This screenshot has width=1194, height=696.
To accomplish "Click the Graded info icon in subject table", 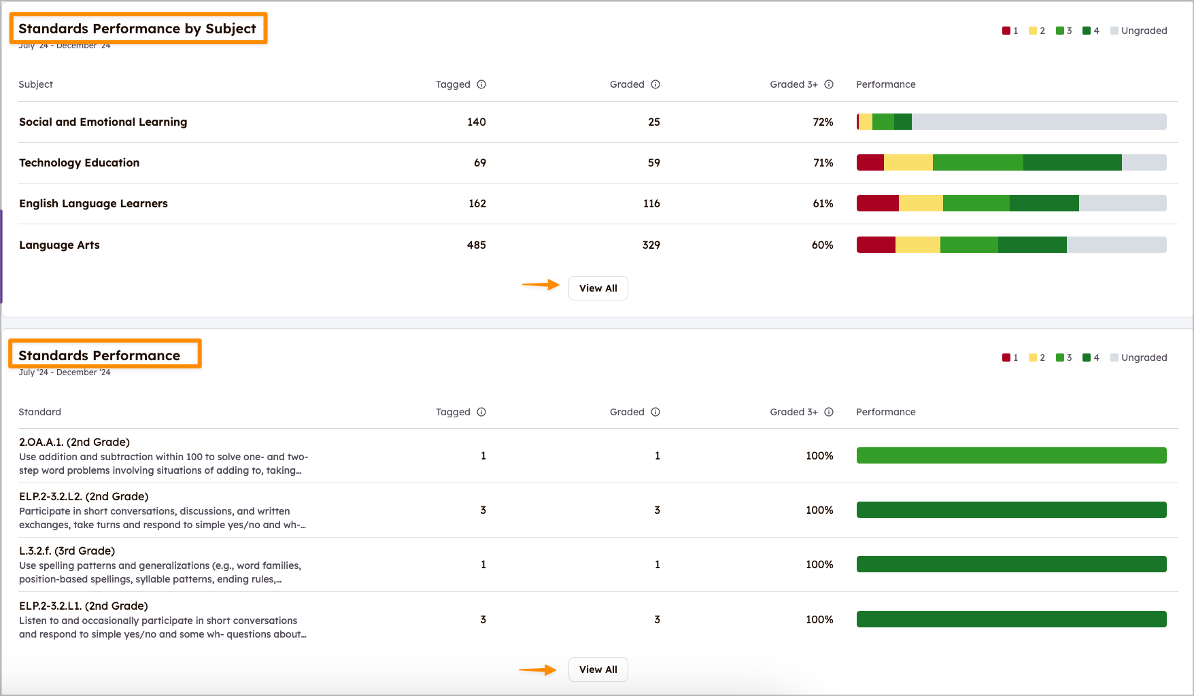I will coord(655,84).
